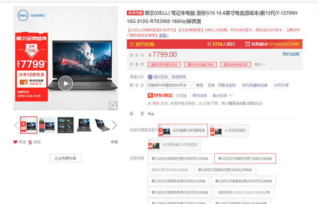Play the product video
The height and width of the screenshot is (204, 319).
tap(65, 83)
